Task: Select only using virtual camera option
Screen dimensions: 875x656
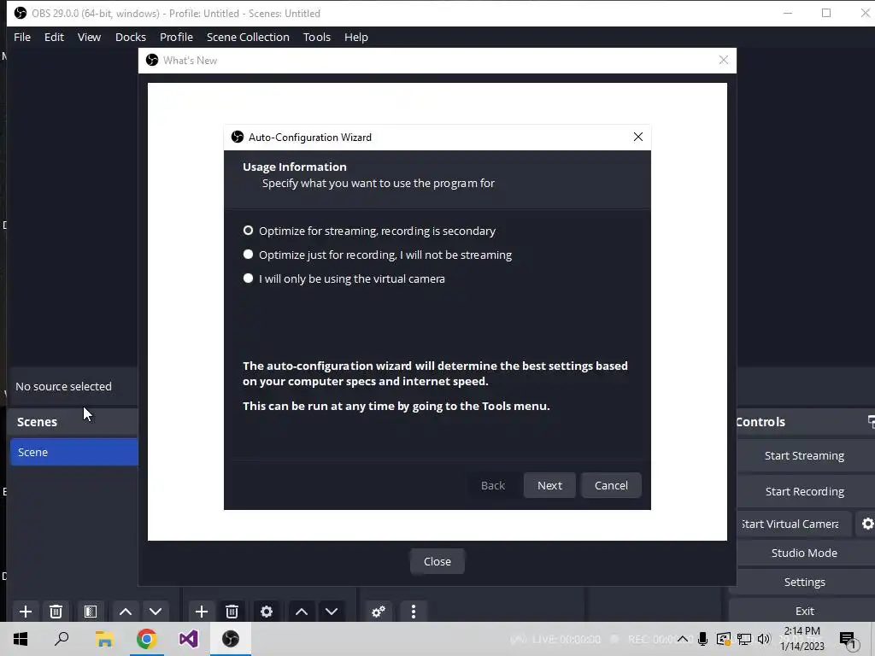Action: (x=344, y=278)
